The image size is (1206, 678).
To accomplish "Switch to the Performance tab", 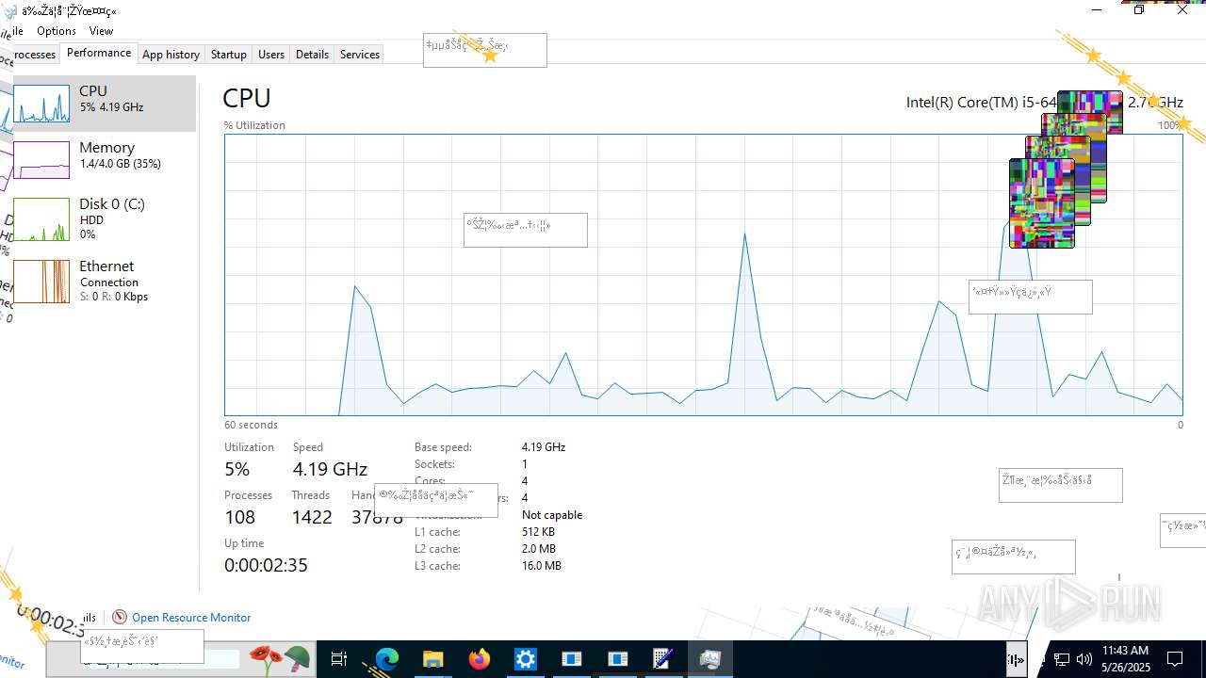I will click(x=99, y=54).
